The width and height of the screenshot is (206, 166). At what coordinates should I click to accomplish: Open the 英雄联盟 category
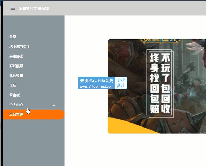tap(16, 56)
